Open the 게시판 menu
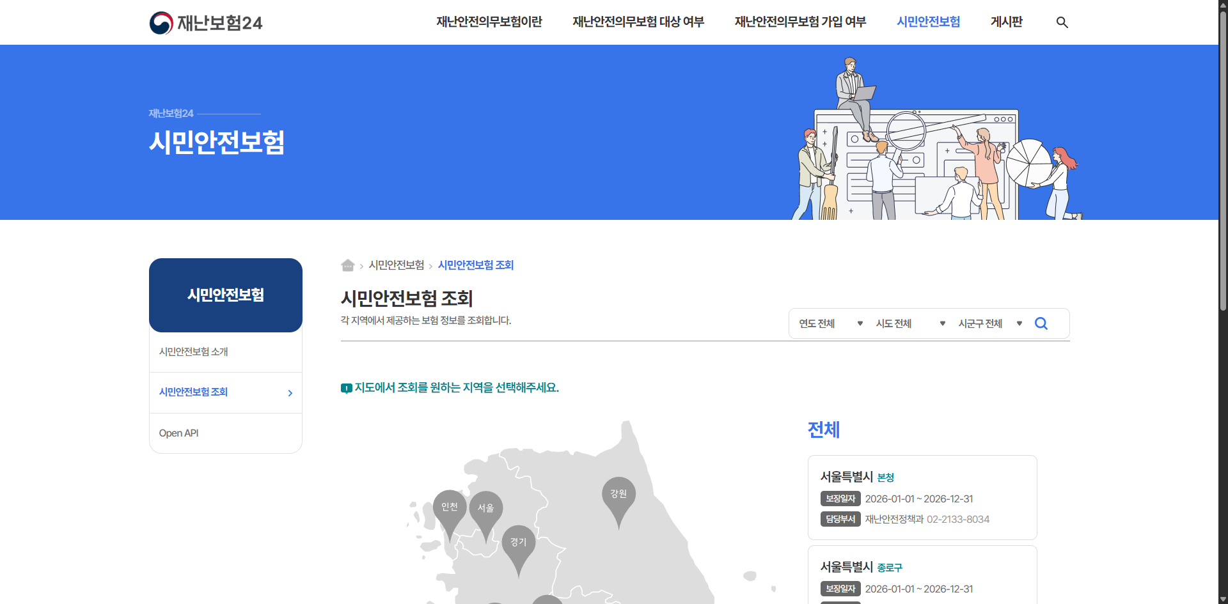 coord(1006,22)
